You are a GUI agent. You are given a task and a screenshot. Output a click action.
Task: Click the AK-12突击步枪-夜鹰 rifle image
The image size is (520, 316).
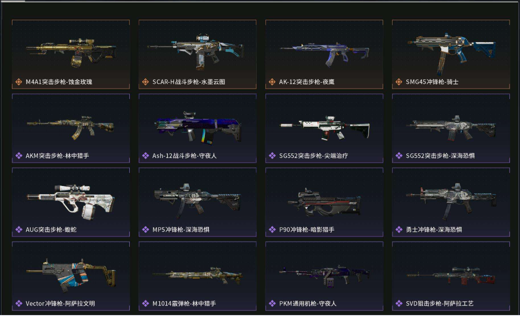click(x=324, y=54)
